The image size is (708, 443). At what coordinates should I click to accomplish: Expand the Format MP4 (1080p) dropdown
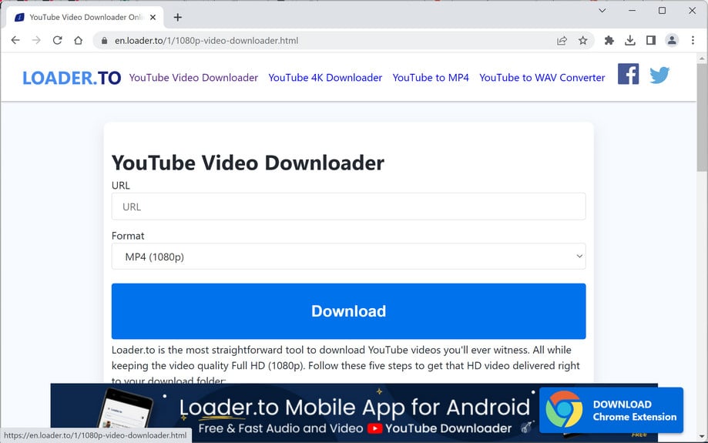tap(348, 257)
